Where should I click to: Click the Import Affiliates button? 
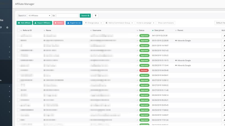click(x=42, y=23)
